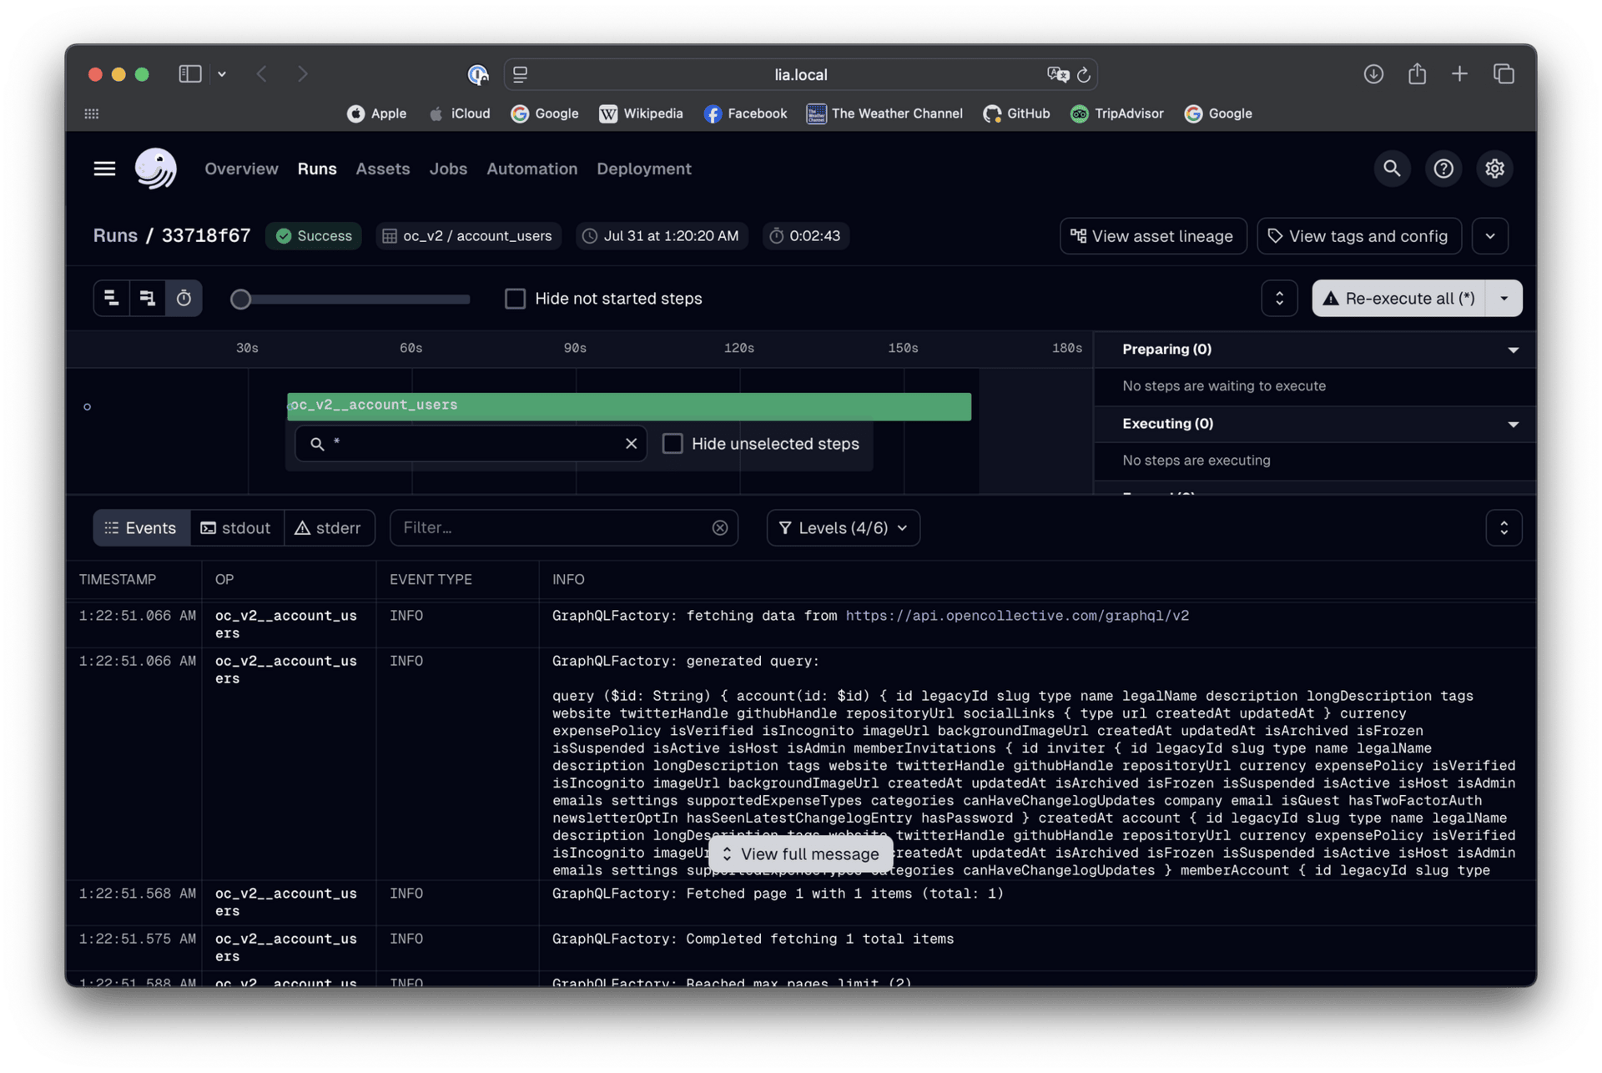Expand the logs panel toggle

point(1504,528)
